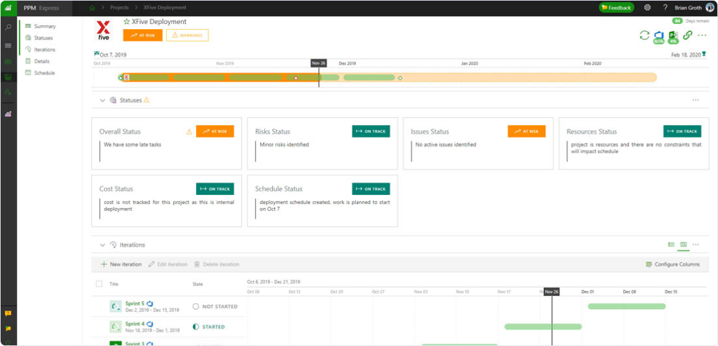Screen dimensions: 718x346
Task: Switch Iterations to list view icon
Action: coord(671,244)
